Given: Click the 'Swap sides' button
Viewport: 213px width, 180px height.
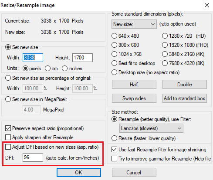Looking at the screenshot, I should [134, 98].
